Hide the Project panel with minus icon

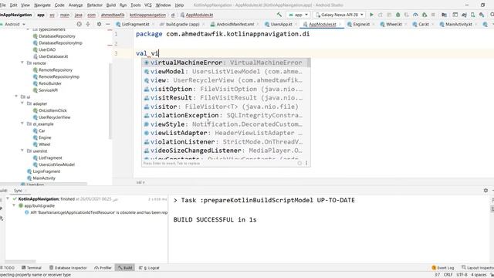(108, 24)
